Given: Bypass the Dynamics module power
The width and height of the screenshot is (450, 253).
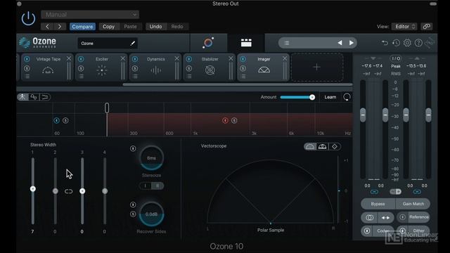Looking at the screenshot, I should click(135, 59).
